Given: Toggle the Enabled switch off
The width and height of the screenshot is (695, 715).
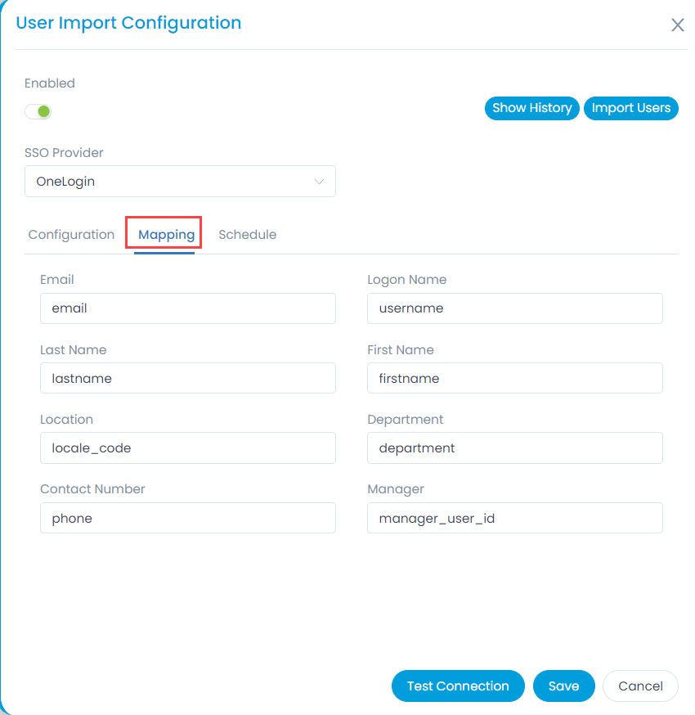Looking at the screenshot, I should tap(38, 111).
